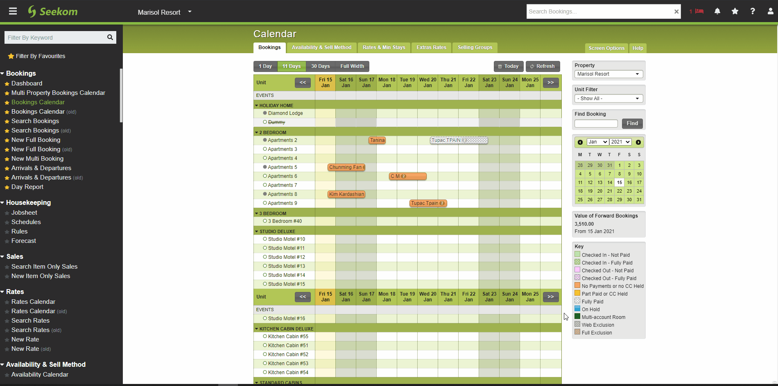Toggle favourite star for Rates Calendar
778x386 pixels.
click(x=7, y=302)
